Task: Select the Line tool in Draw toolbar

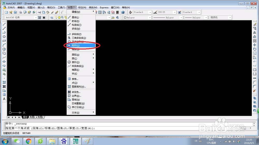Action: [4, 24]
